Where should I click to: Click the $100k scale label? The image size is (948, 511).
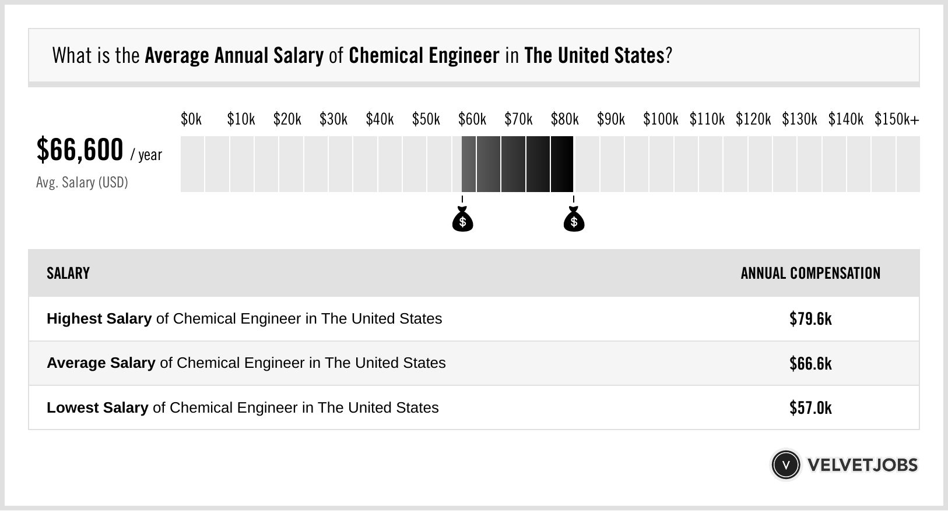click(x=661, y=119)
